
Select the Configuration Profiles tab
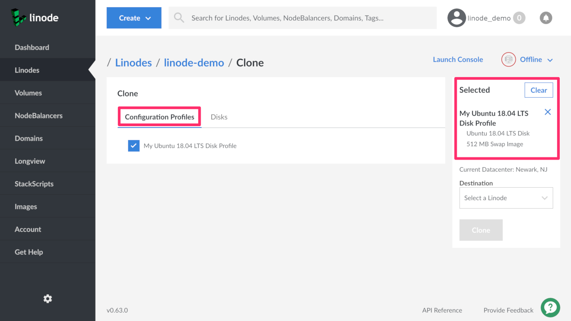coord(159,117)
